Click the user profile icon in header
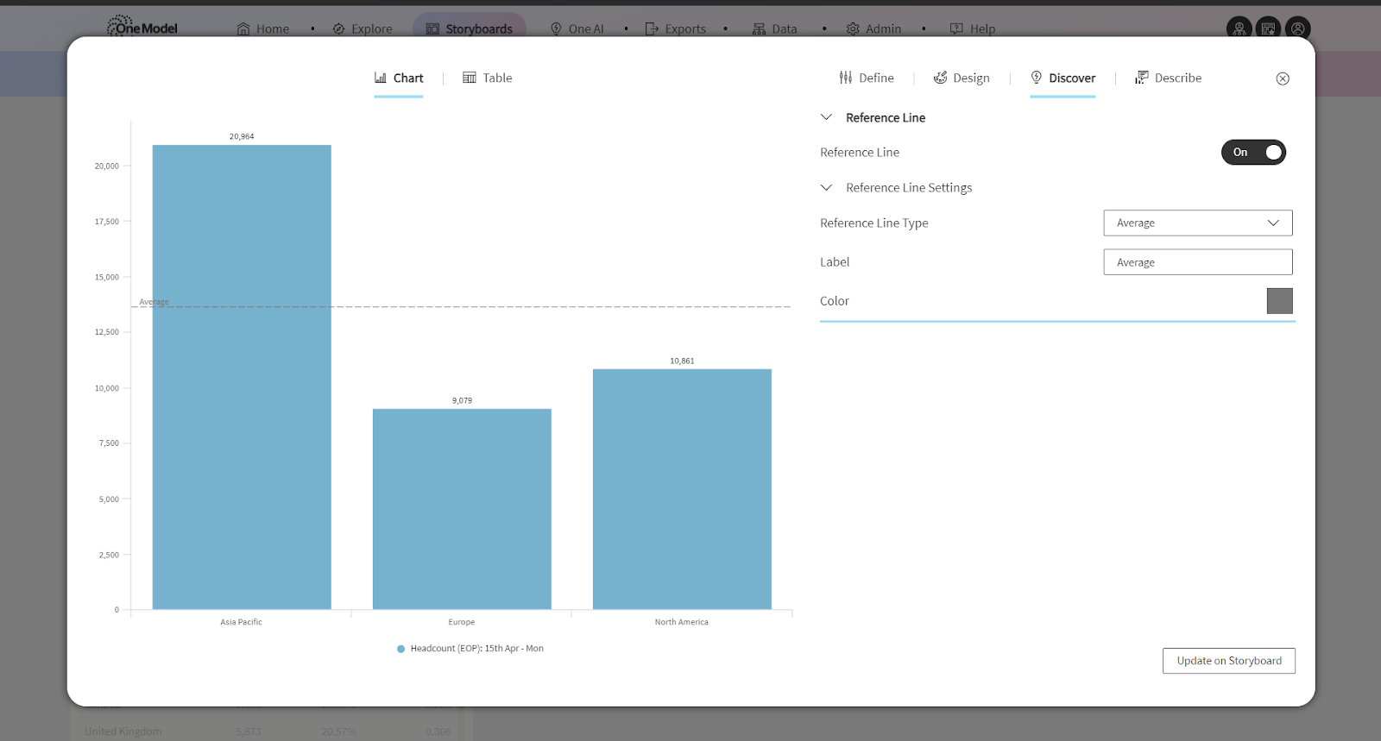Screen dimensions: 1381x741 1297,28
